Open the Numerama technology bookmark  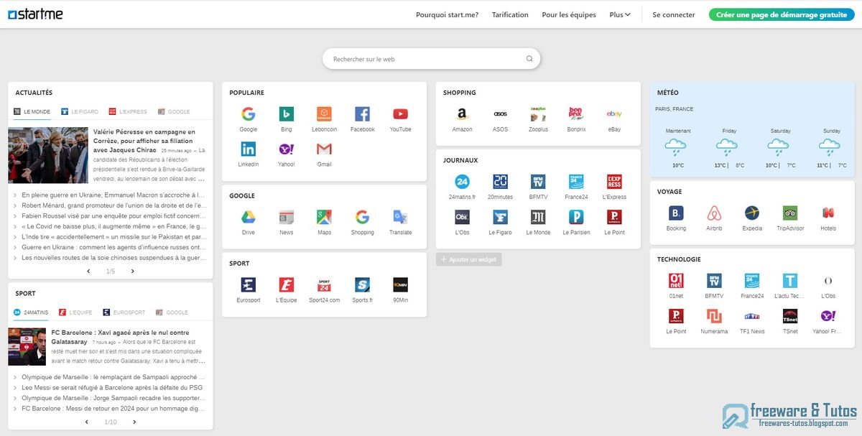(714, 316)
